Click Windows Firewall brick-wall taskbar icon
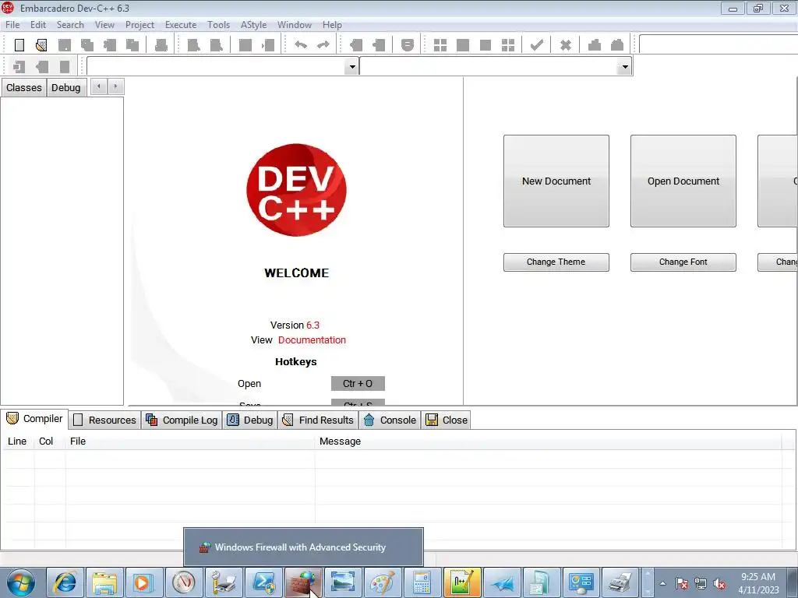Image resolution: width=798 pixels, height=598 pixels. click(x=303, y=582)
